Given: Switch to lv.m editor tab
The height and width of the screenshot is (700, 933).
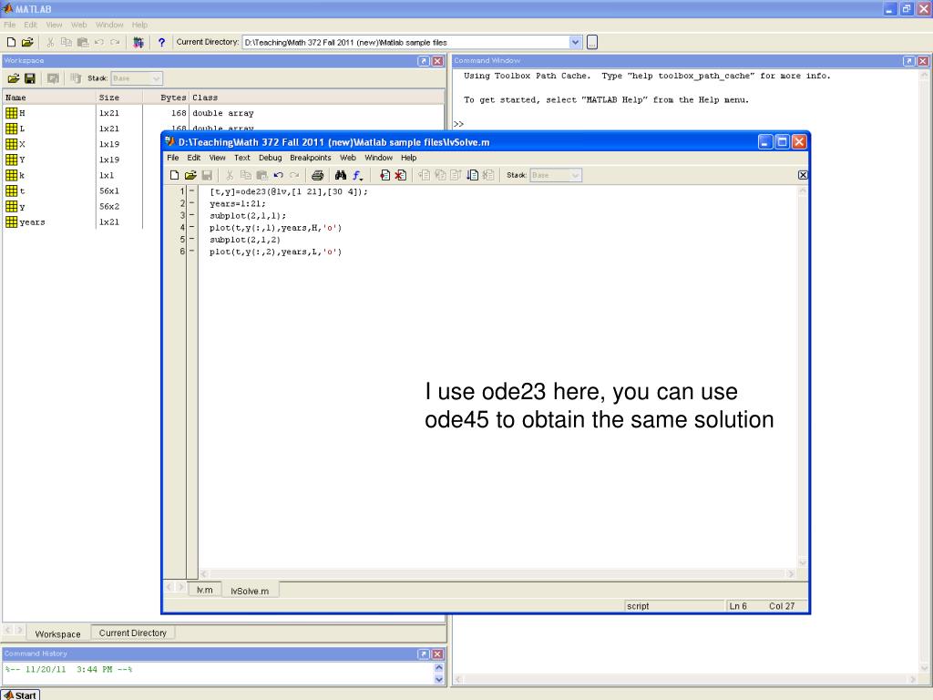Looking at the screenshot, I should pyautogui.click(x=205, y=590).
